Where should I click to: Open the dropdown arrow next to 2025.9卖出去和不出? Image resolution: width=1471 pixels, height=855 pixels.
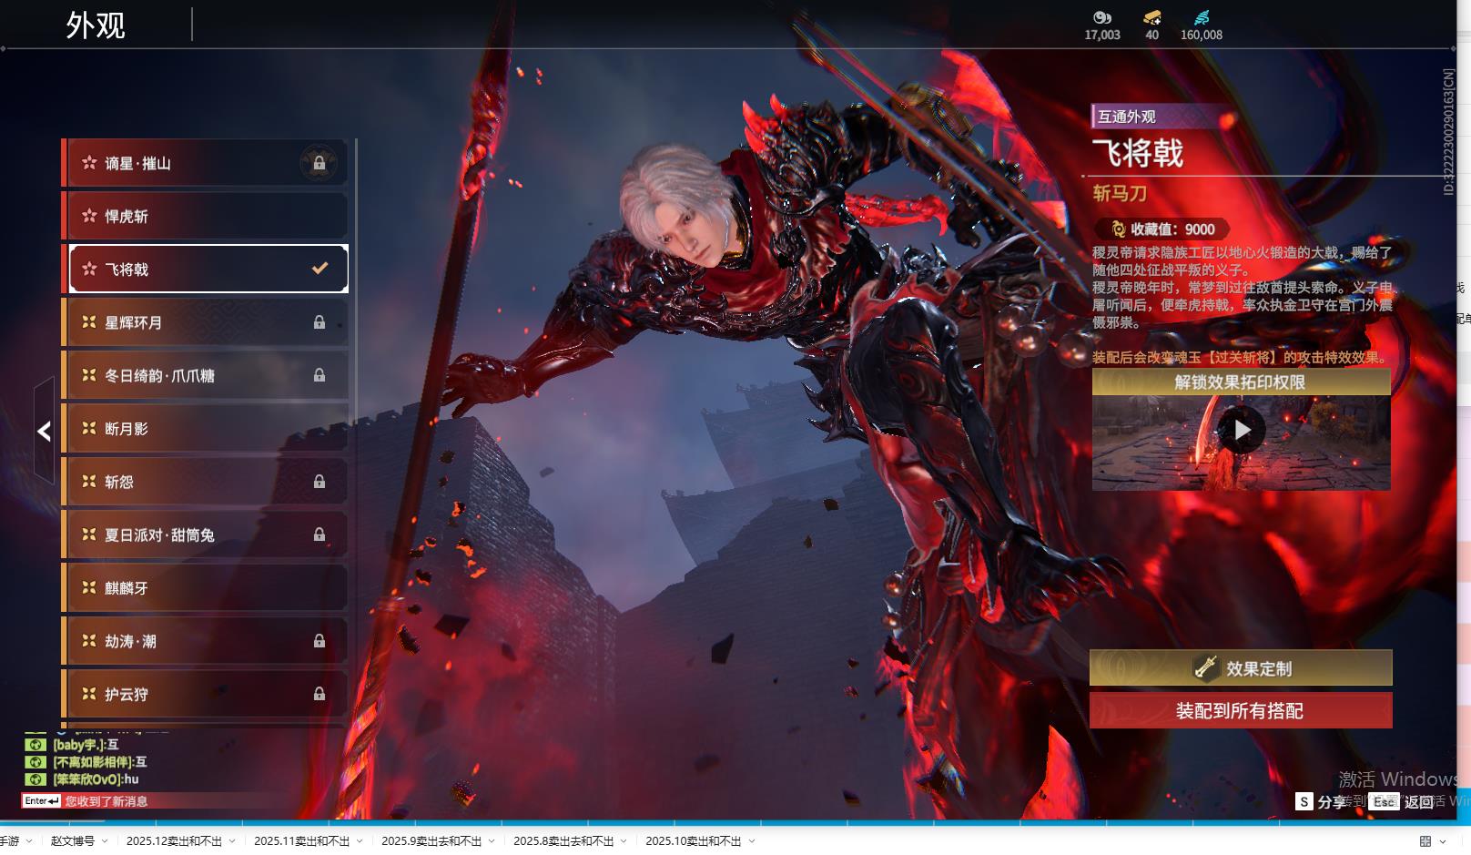pos(492,841)
